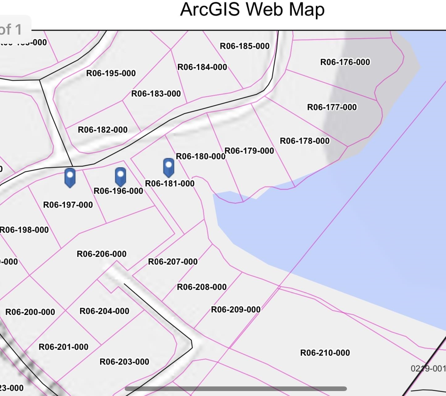Select parcel label R06-176-000
Screen dimensions: 446x396
(345, 62)
